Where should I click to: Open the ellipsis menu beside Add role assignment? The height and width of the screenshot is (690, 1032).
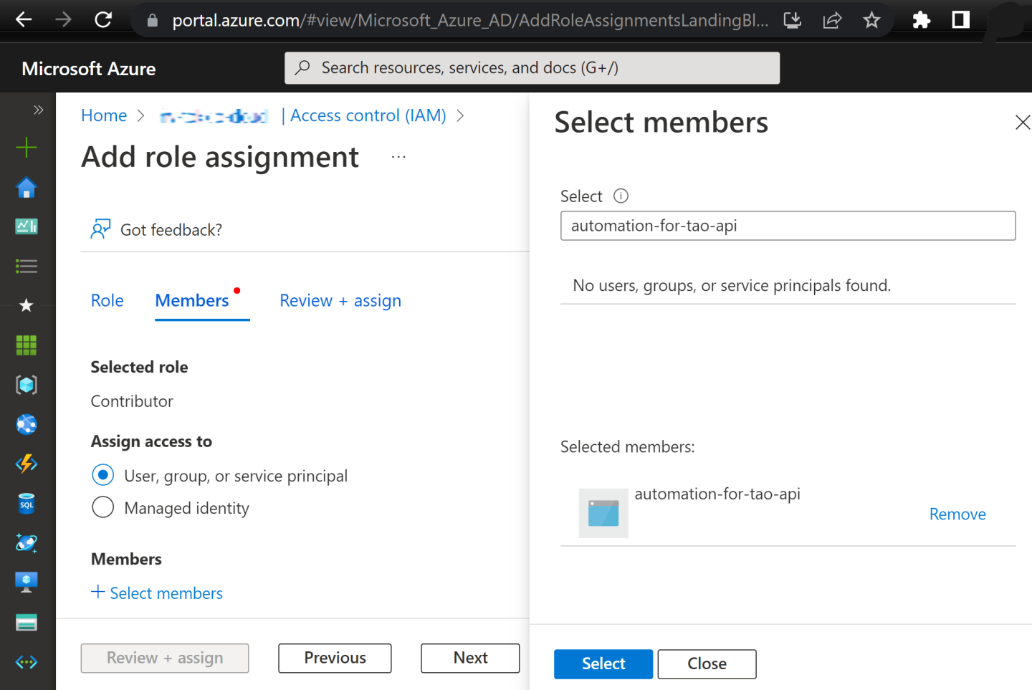(398, 157)
